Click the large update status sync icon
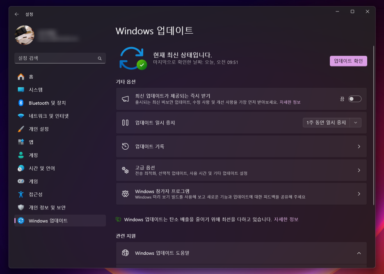 (133, 58)
